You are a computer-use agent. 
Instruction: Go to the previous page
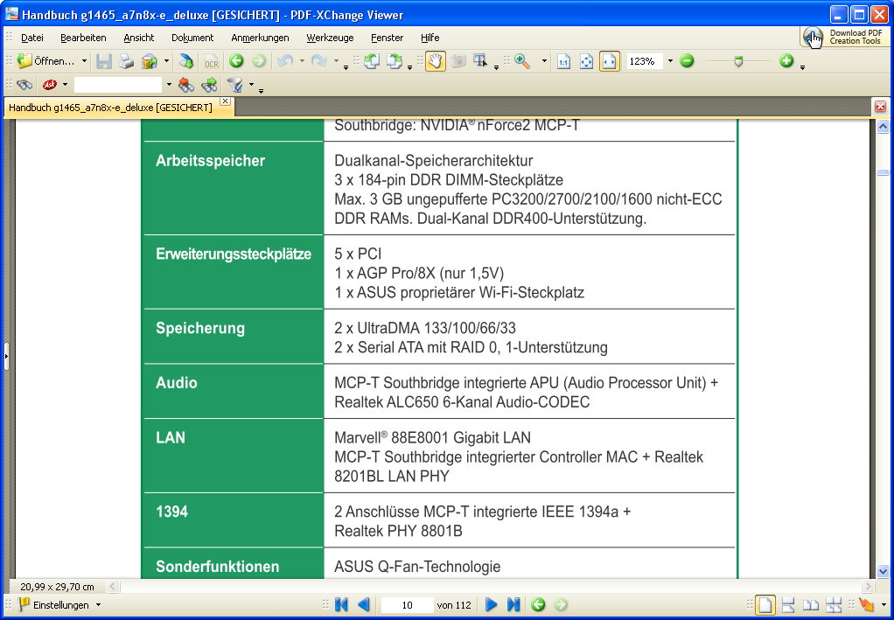(364, 605)
